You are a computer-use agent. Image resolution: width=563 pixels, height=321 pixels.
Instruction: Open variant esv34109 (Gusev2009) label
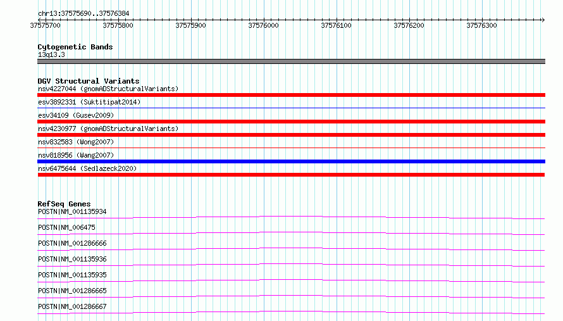[x=76, y=115]
